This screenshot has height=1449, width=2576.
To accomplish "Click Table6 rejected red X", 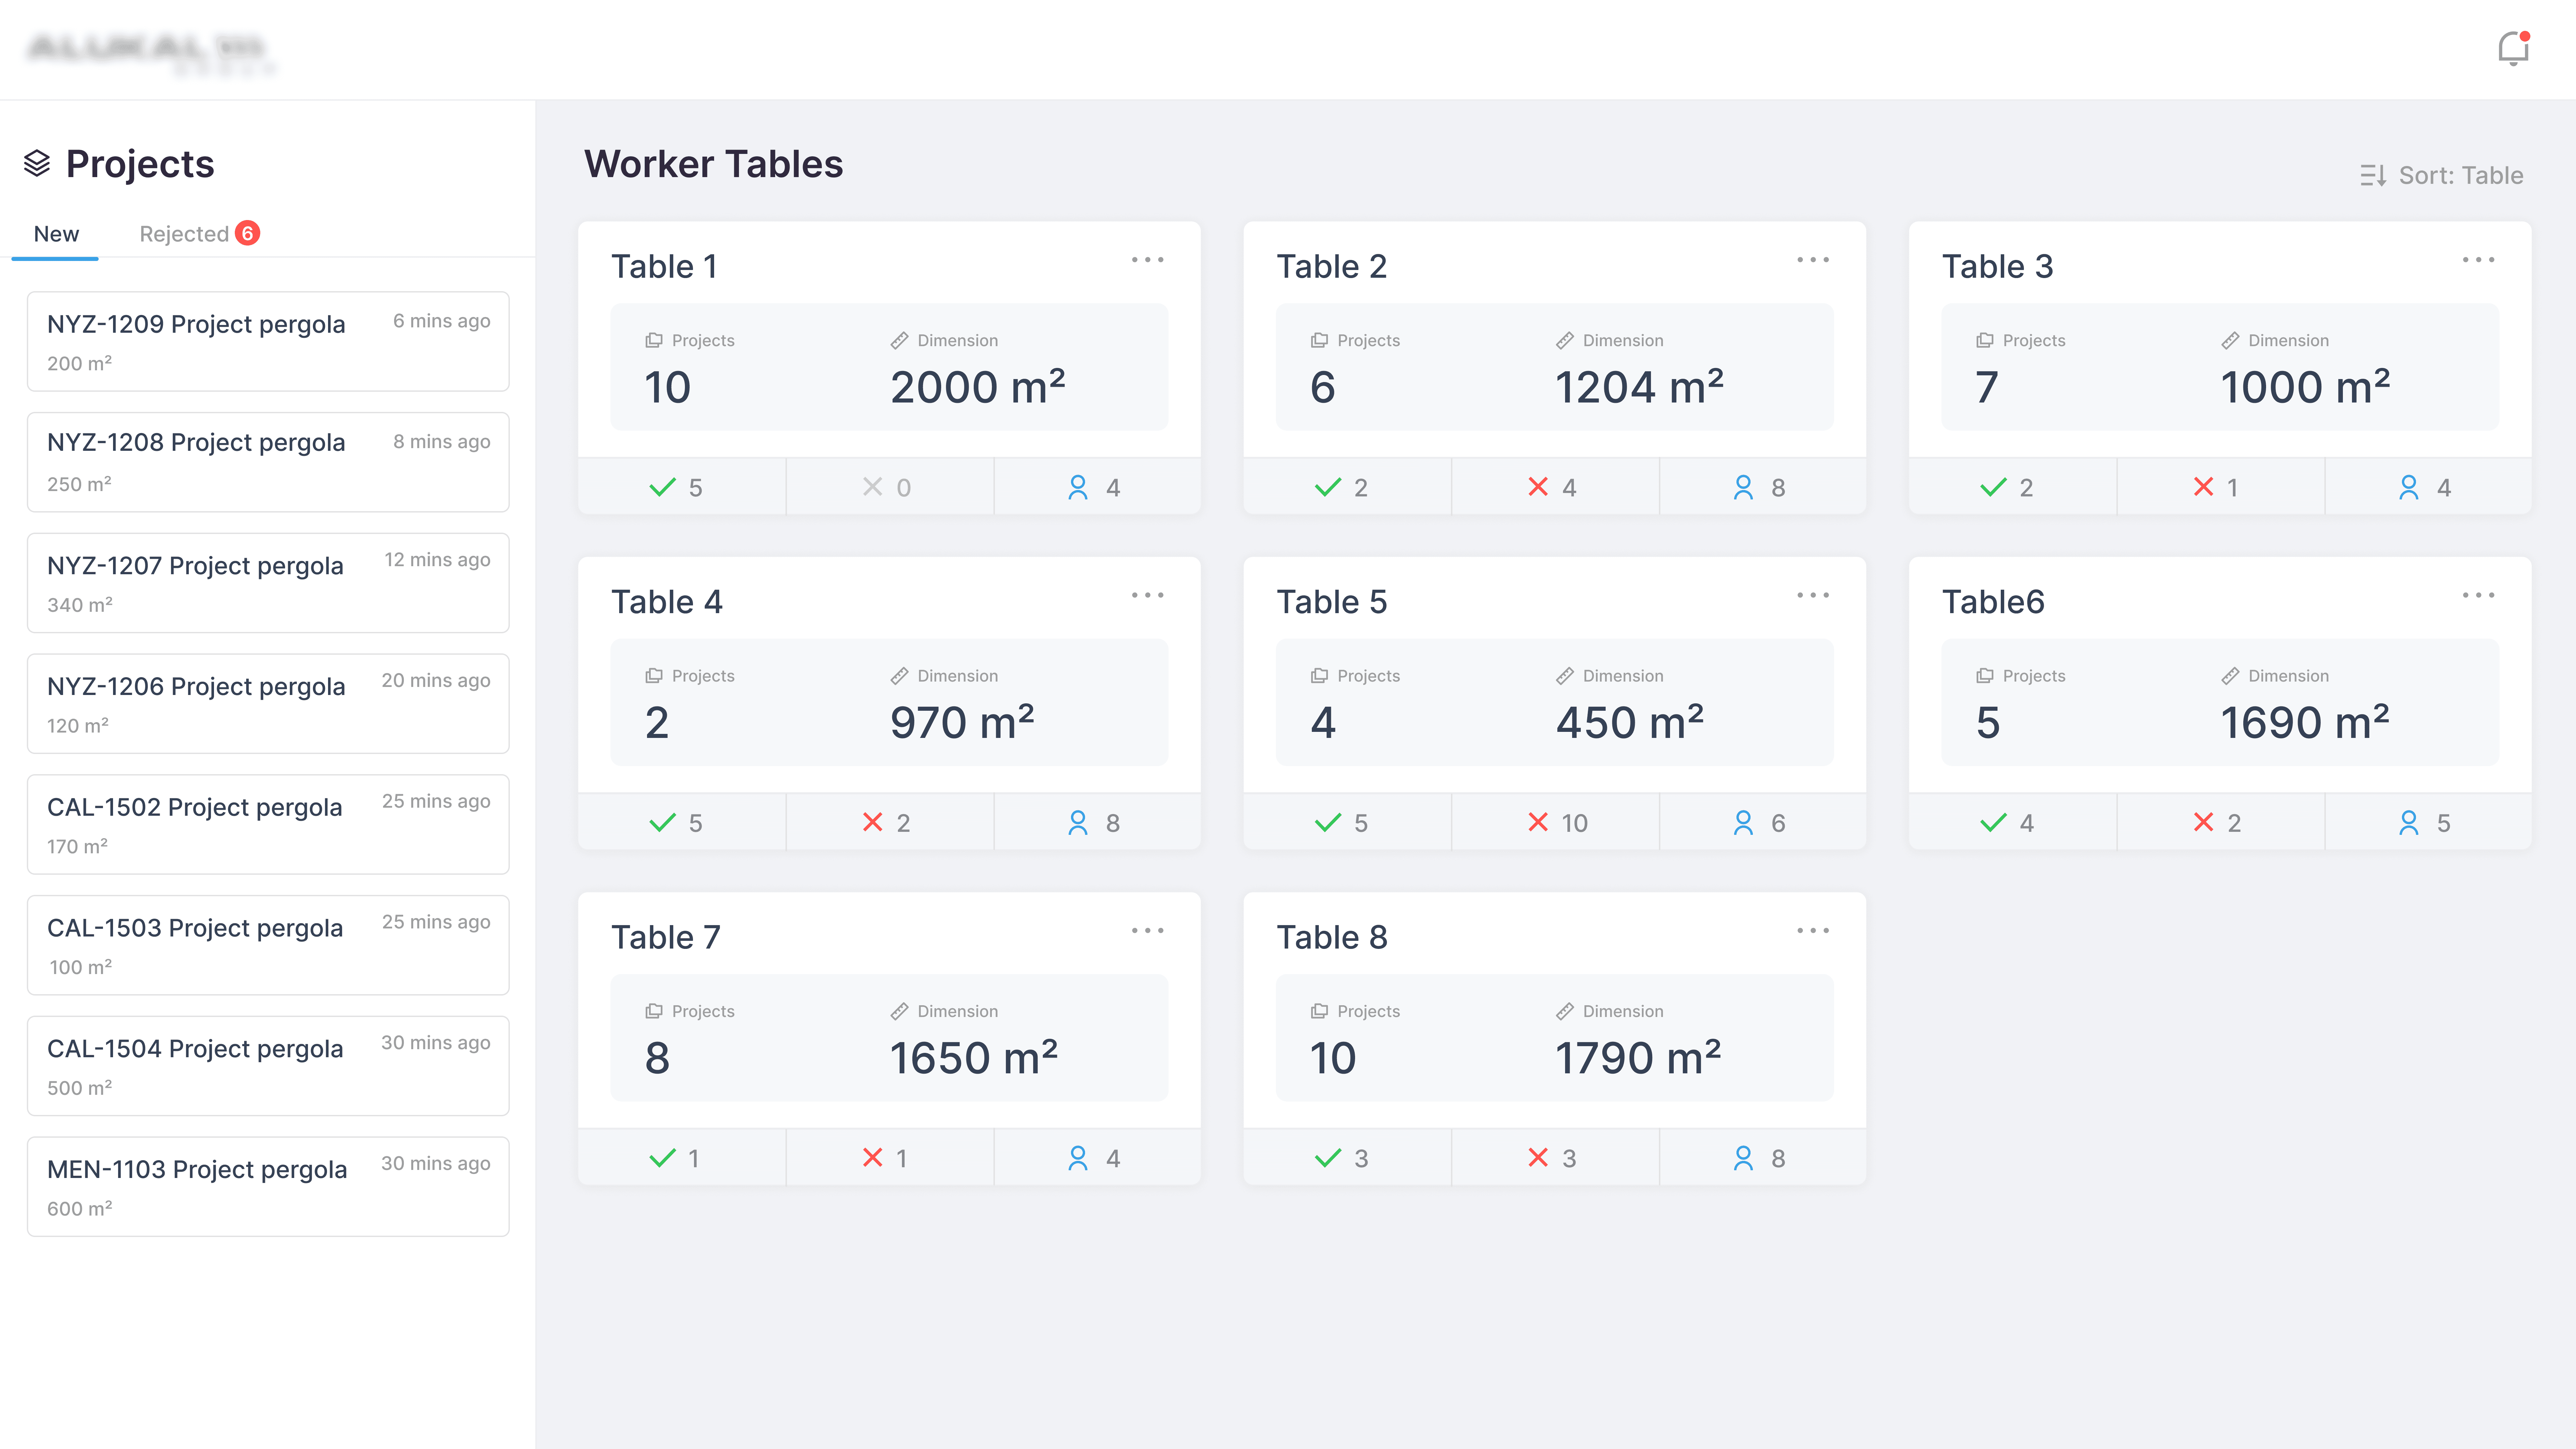I will [2203, 822].
